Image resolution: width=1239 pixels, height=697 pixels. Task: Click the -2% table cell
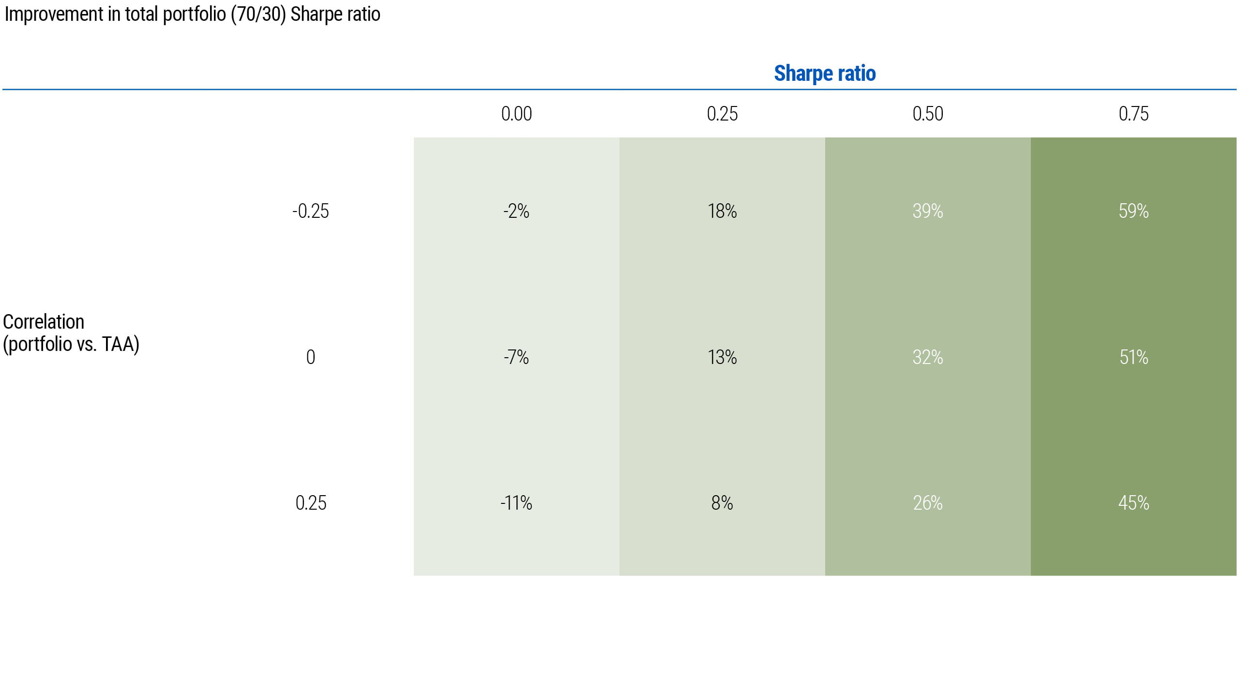point(516,211)
